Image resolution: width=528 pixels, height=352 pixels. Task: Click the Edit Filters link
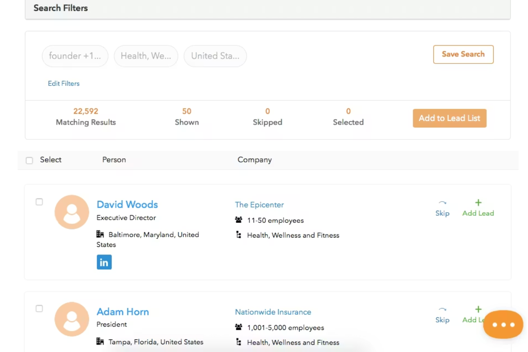click(64, 83)
